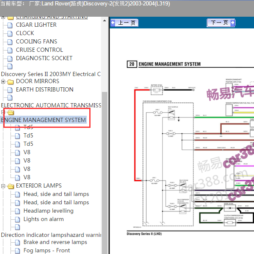Open the COOLING FANS document

pos(36,41)
